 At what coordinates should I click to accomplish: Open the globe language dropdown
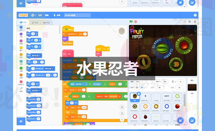[x=33, y=15]
